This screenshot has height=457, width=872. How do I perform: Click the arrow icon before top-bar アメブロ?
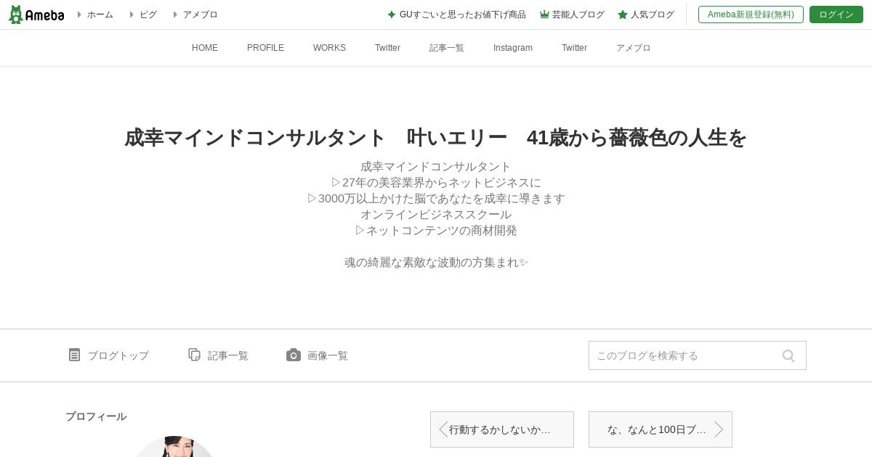click(x=175, y=15)
